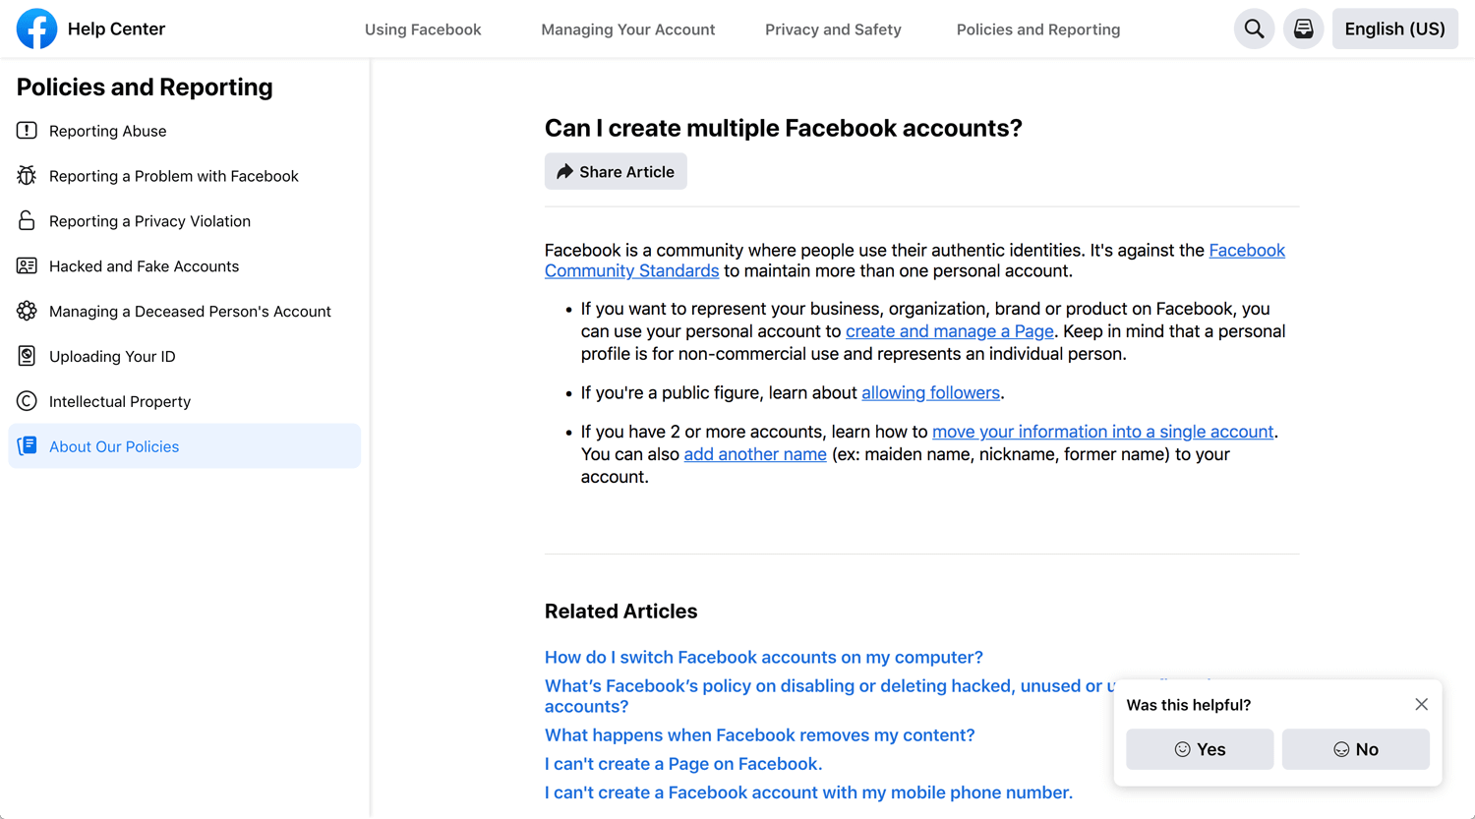Screen dimensions: 1475x819
Task: Go to Help Center home text
Action: click(x=116, y=29)
